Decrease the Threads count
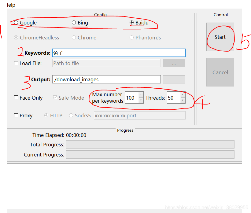251x213 pixels. point(183,100)
